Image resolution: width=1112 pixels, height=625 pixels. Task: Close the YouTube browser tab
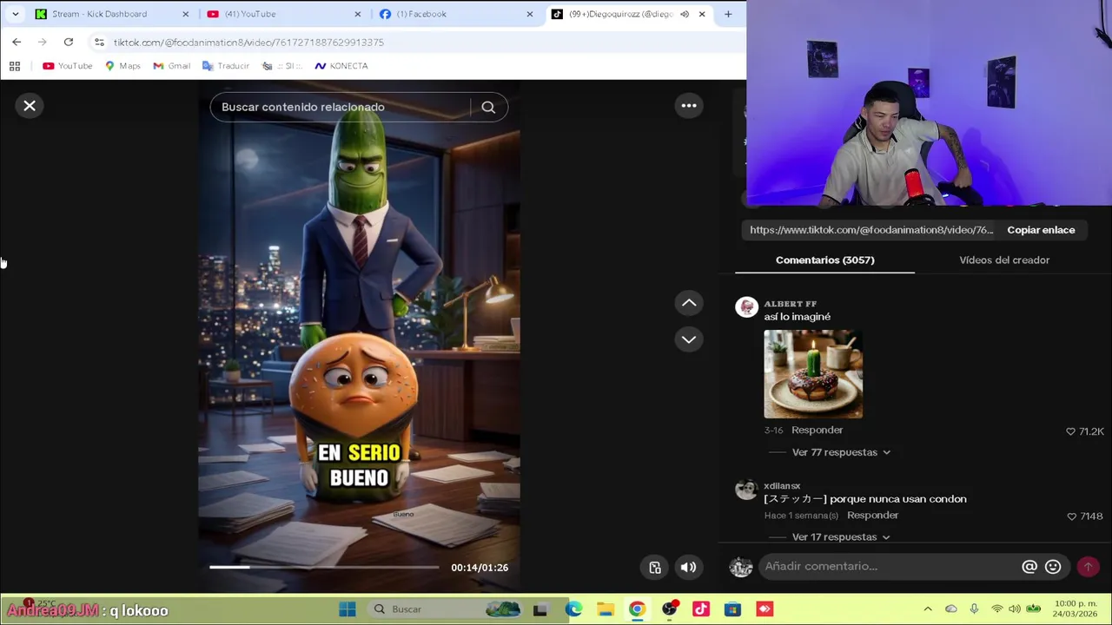point(357,14)
